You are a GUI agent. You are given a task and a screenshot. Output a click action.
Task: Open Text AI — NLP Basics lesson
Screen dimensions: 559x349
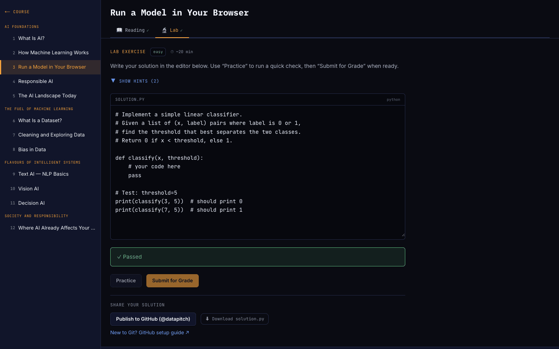[50, 174]
